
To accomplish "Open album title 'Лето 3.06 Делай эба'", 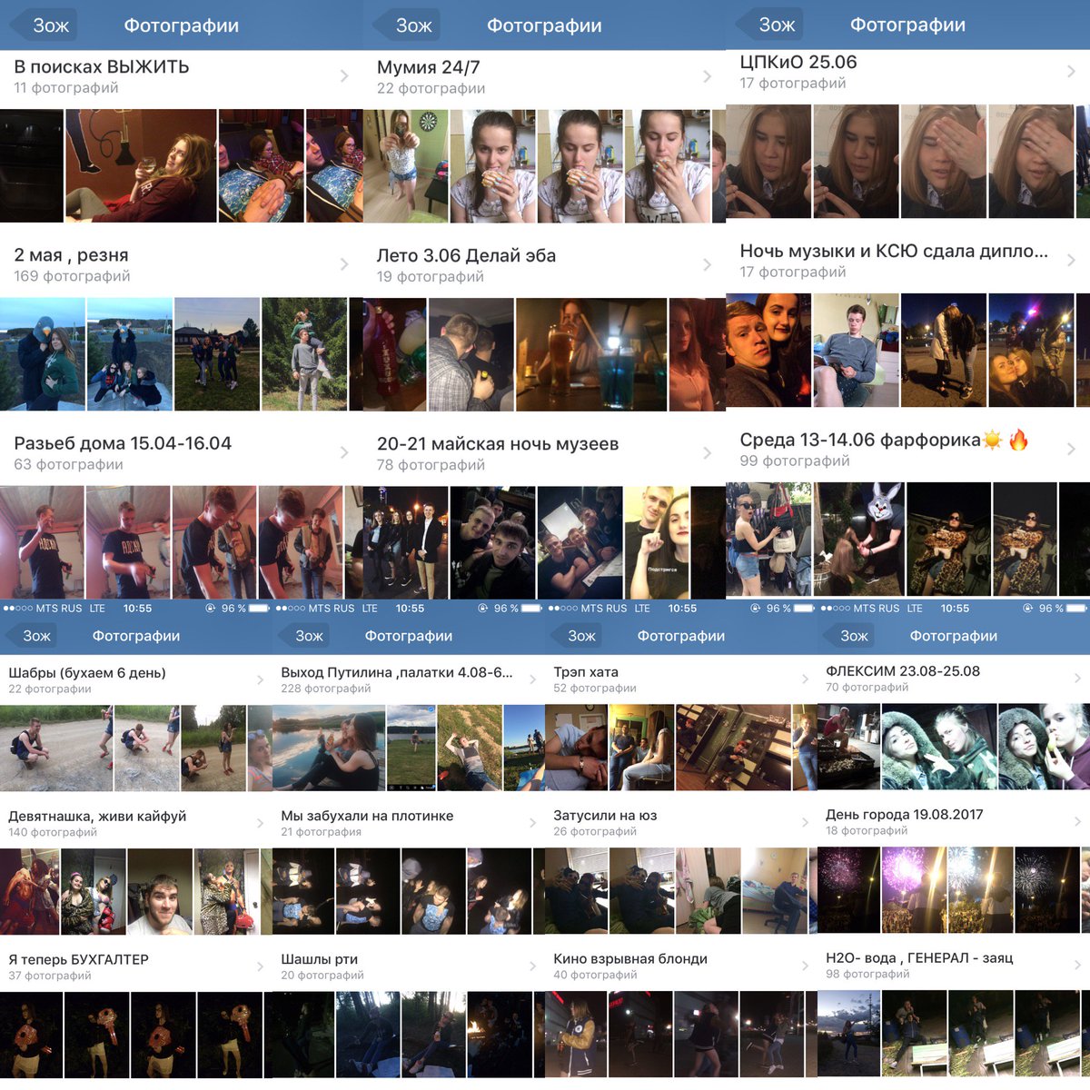I will pyautogui.click(x=466, y=255).
